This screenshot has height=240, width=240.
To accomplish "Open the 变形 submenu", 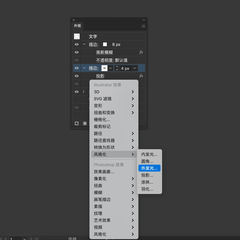I will tap(114, 106).
